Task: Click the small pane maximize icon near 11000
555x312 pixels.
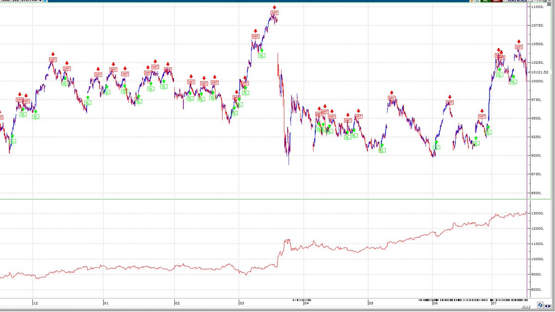Action: (549, 4)
